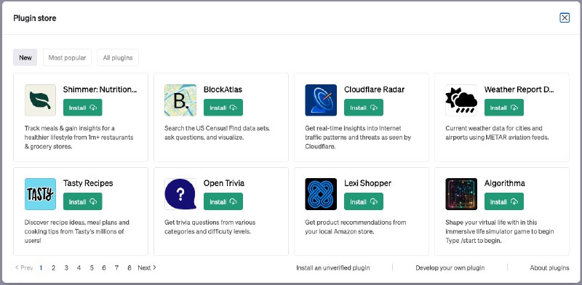582x285 pixels.
Task: Click the Tasty Recipes plugin title
Action: click(88, 183)
